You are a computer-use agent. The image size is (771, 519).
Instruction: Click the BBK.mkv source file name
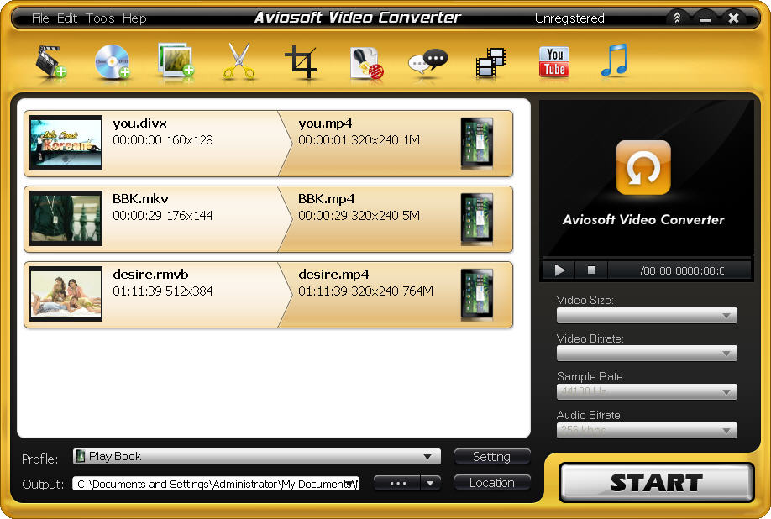coord(140,199)
